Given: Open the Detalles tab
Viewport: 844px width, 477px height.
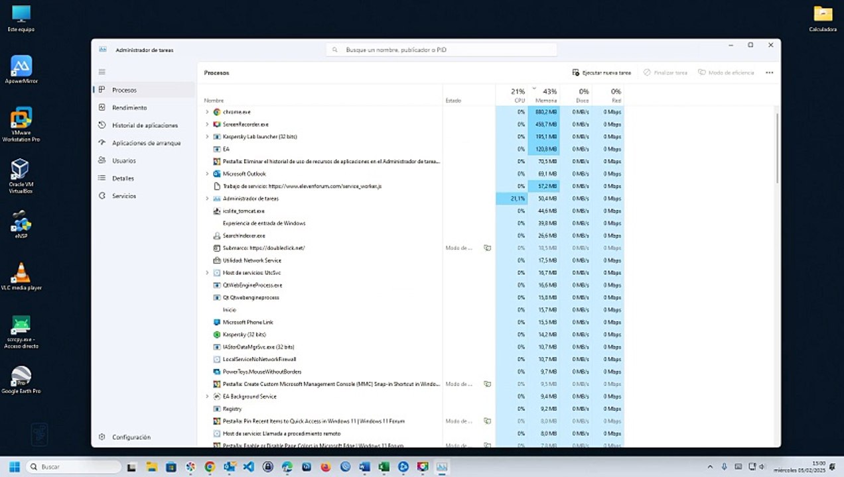Looking at the screenshot, I should (x=145, y=178).
